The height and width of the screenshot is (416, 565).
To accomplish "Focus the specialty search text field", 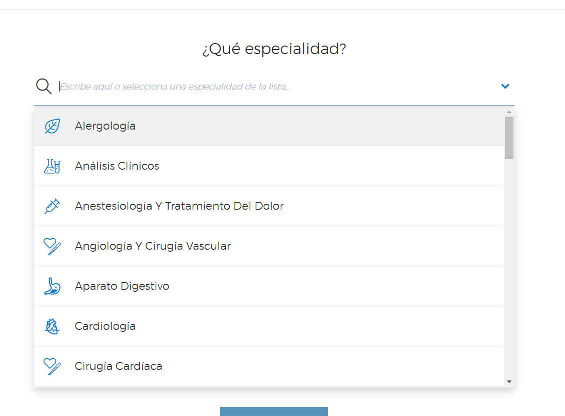I will [275, 87].
